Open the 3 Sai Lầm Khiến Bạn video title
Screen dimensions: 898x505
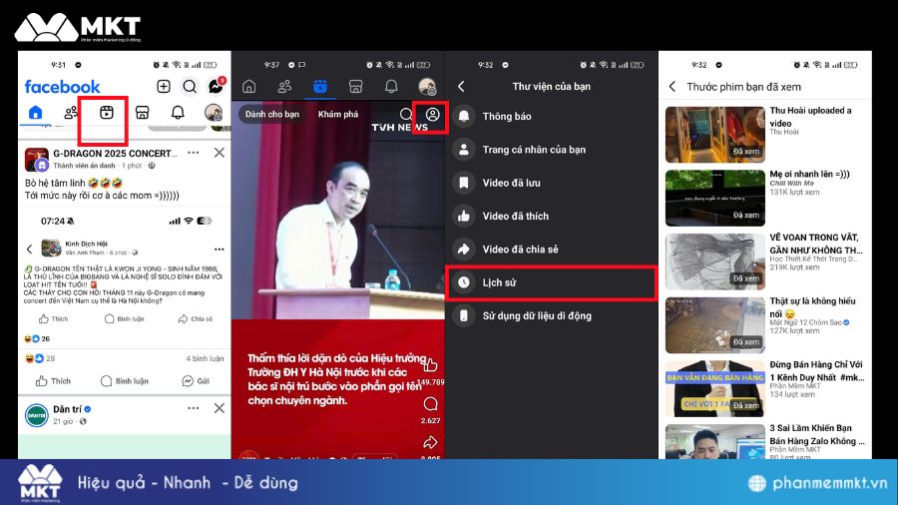816,434
